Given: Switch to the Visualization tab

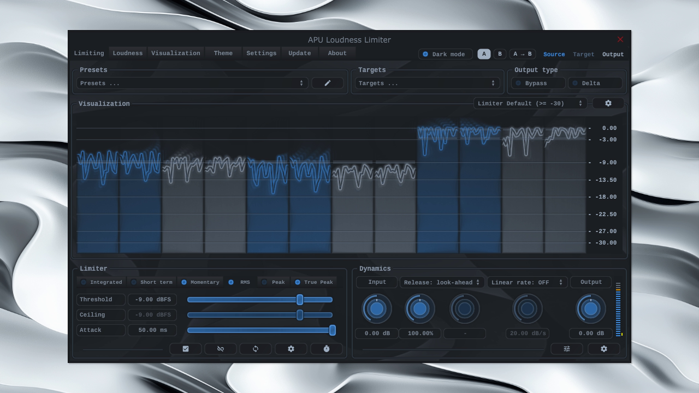Looking at the screenshot, I should (x=176, y=53).
